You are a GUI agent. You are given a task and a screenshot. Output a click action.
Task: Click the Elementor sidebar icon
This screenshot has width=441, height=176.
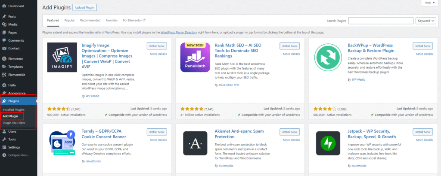(4, 59)
